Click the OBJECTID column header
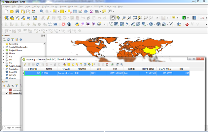Image resolution: width=208 pixels, height=132 pixels. [x=33, y=69]
